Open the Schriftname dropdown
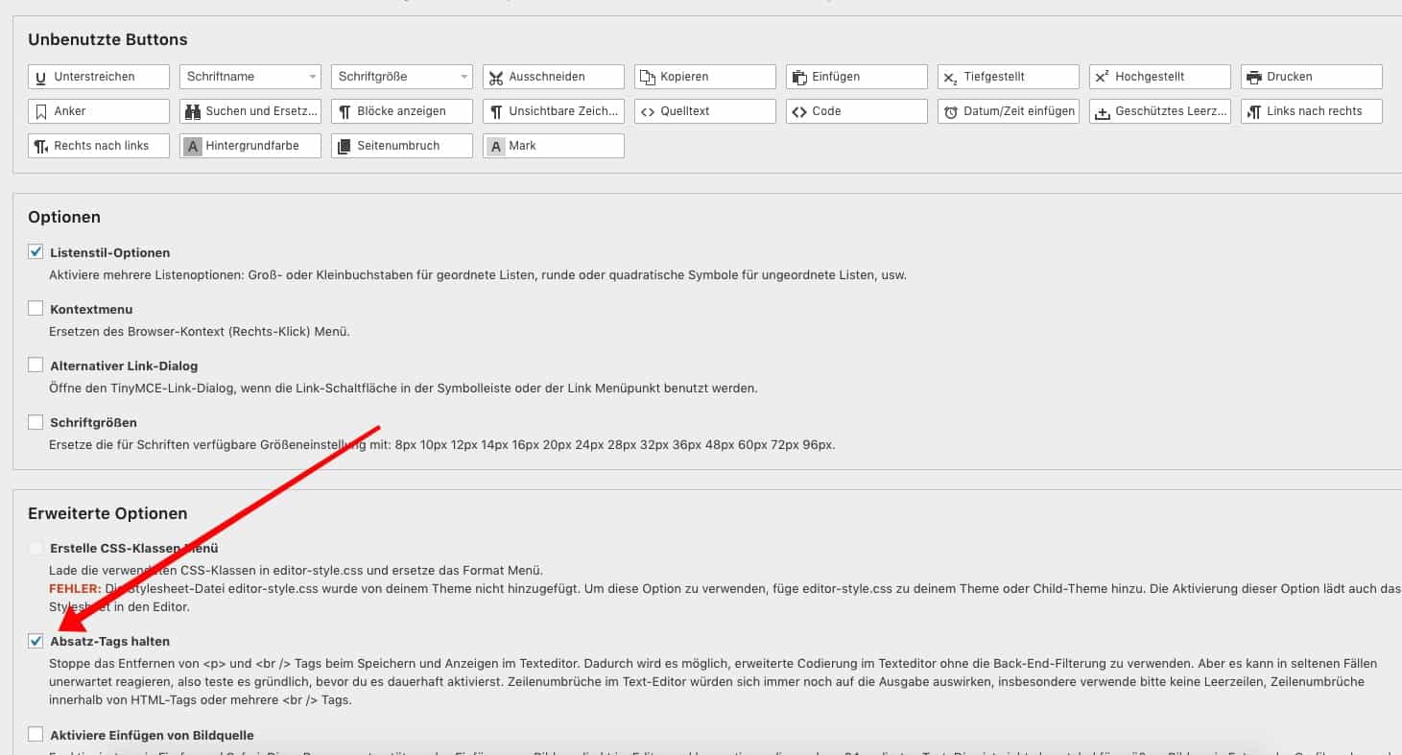Viewport: 1402px width, 755px height. click(250, 77)
